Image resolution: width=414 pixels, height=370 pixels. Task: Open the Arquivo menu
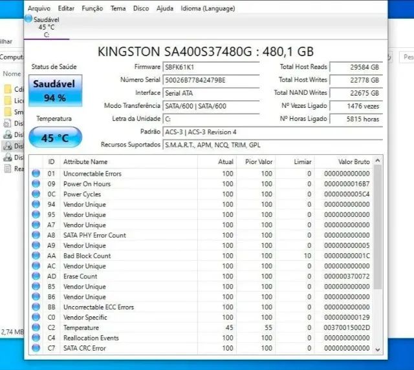point(39,8)
